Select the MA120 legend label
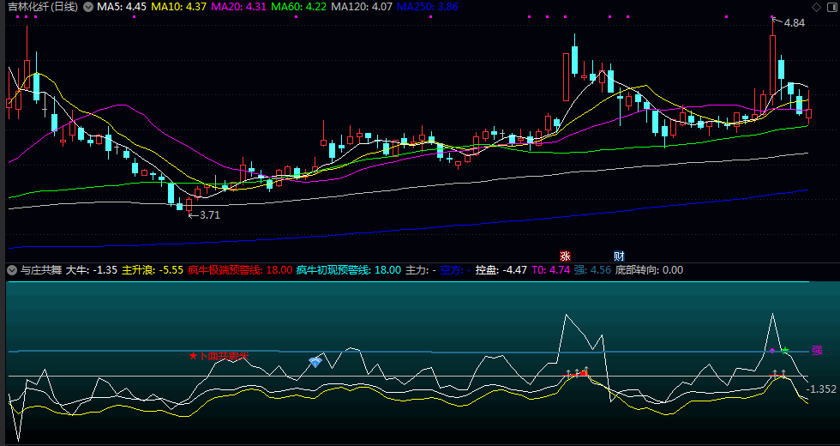The image size is (840, 446). [x=362, y=7]
